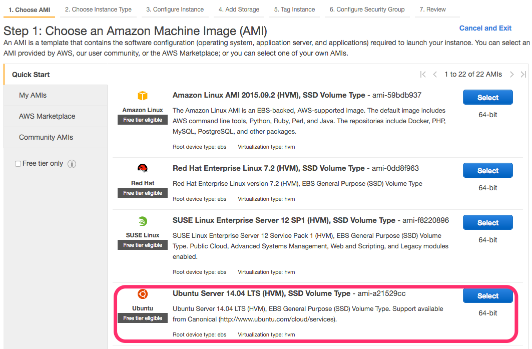
Task: Click Cancel and Exit link
Action: [x=485, y=28]
